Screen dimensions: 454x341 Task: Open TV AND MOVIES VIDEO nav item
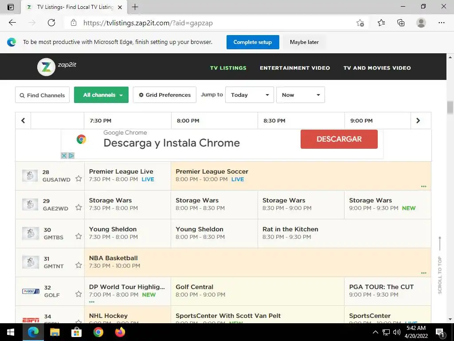[x=377, y=68]
